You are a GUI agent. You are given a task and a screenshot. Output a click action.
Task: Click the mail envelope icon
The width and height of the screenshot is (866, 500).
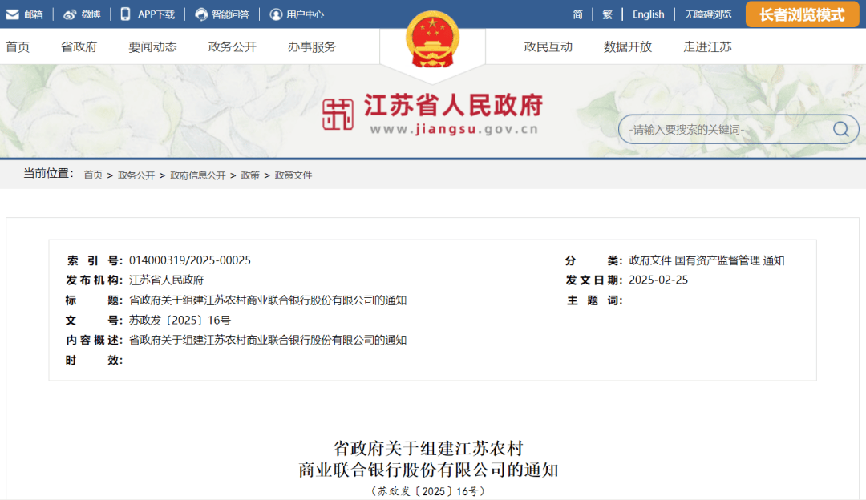tap(13, 14)
